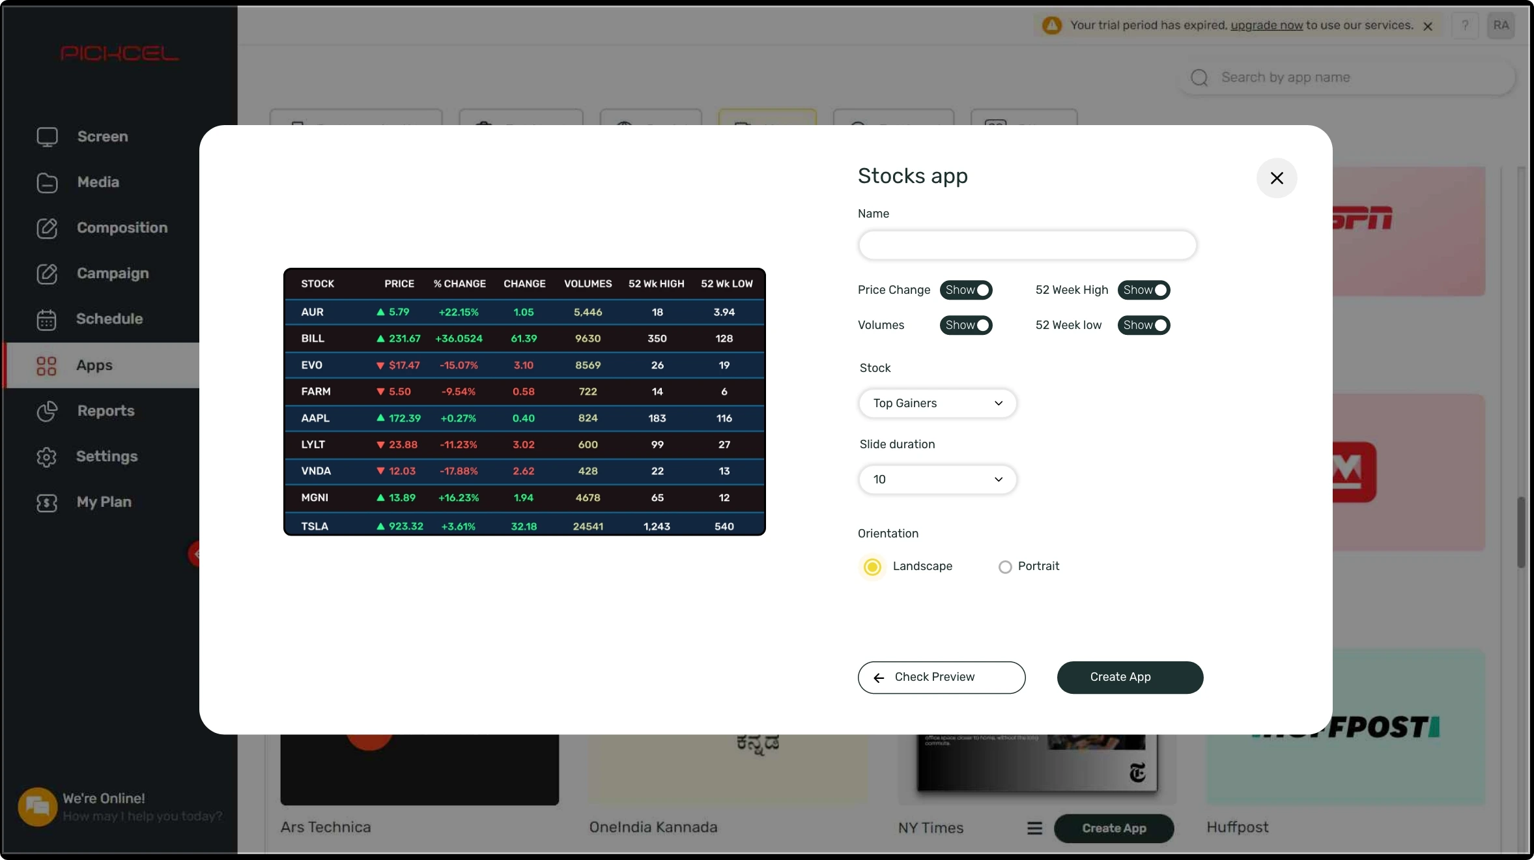Toggle the 52 Week High Show switch
1534x860 pixels.
coord(1144,290)
